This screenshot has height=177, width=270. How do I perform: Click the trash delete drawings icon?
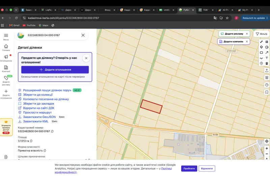point(267,63)
